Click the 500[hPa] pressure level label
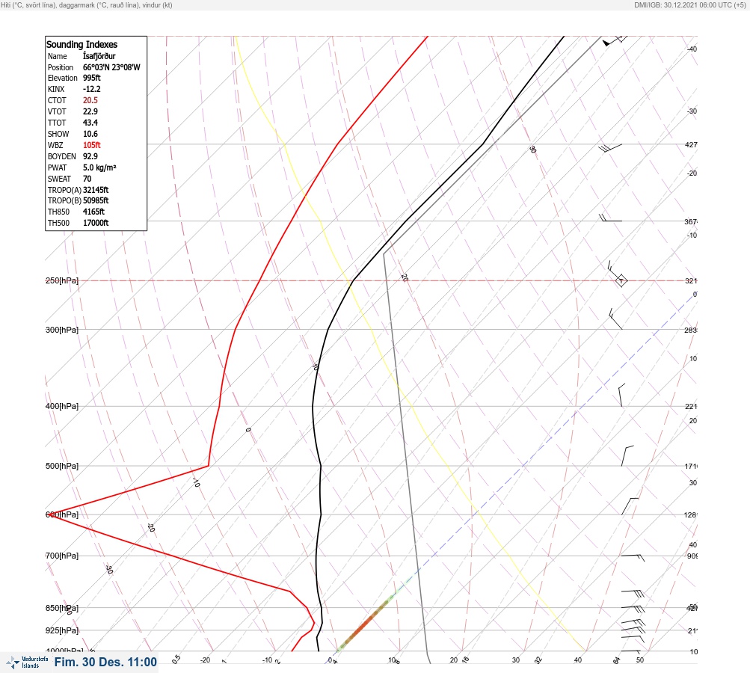 62,466
